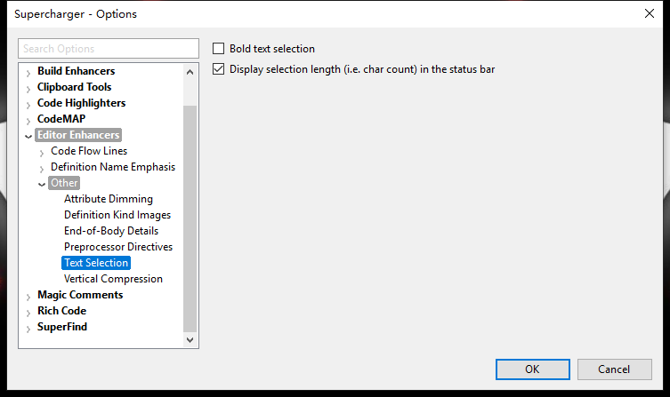Select SuperFind category
Viewport: 670px width, 397px height.
point(62,327)
